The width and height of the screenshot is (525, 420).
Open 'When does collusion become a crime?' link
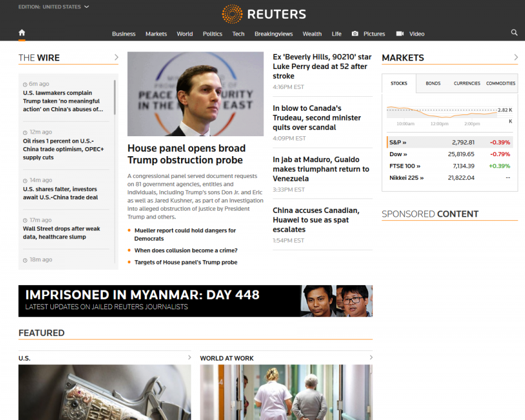pos(186,251)
